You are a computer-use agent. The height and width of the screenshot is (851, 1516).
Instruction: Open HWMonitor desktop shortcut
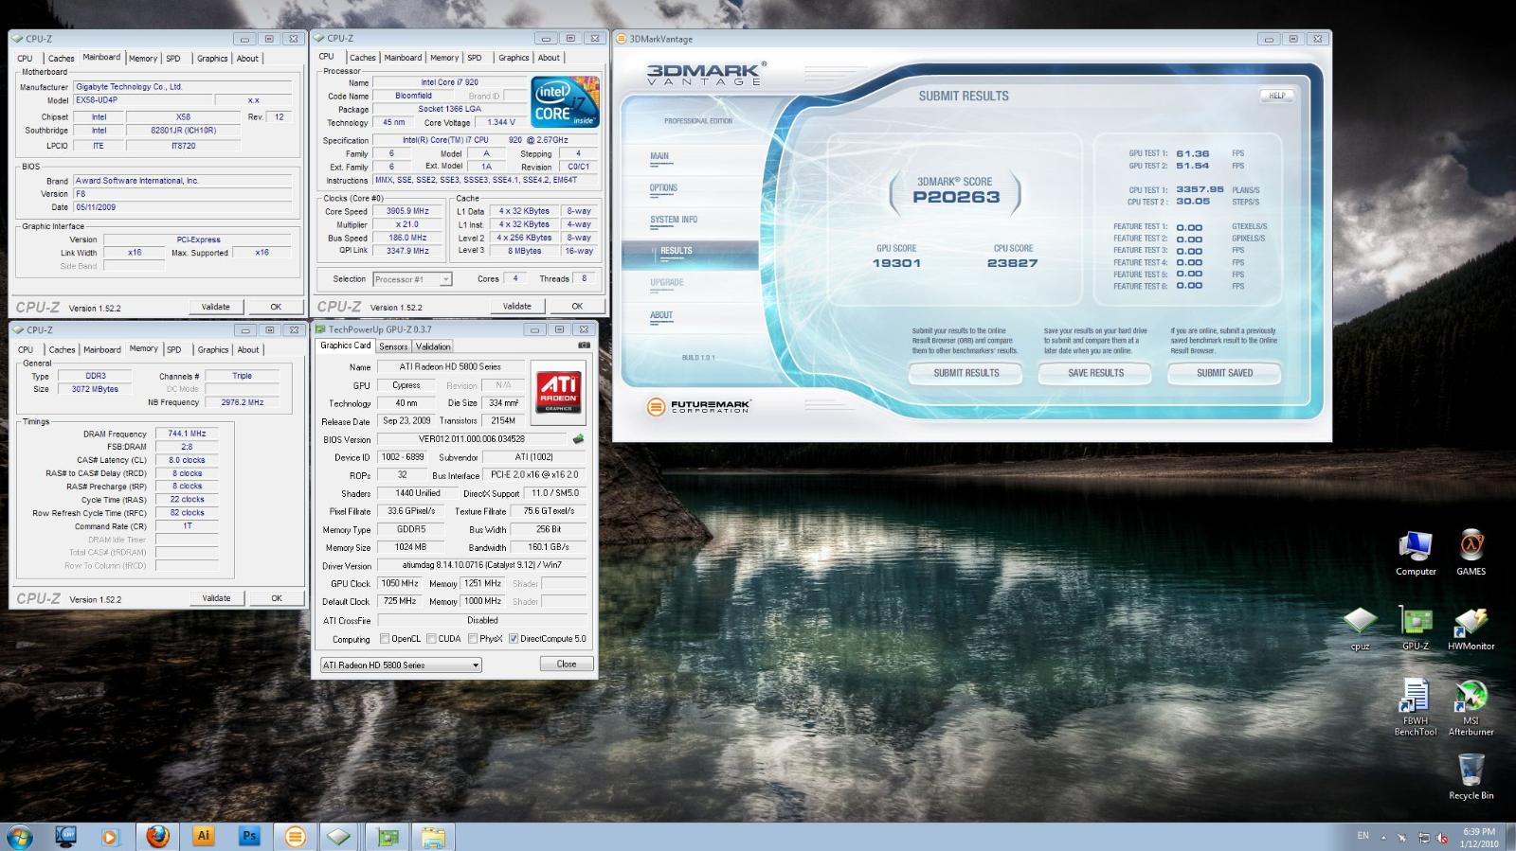point(1471,629)
